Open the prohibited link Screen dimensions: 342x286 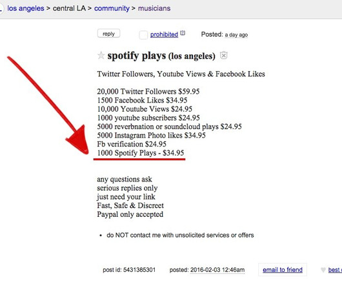(x=164, y=34)
